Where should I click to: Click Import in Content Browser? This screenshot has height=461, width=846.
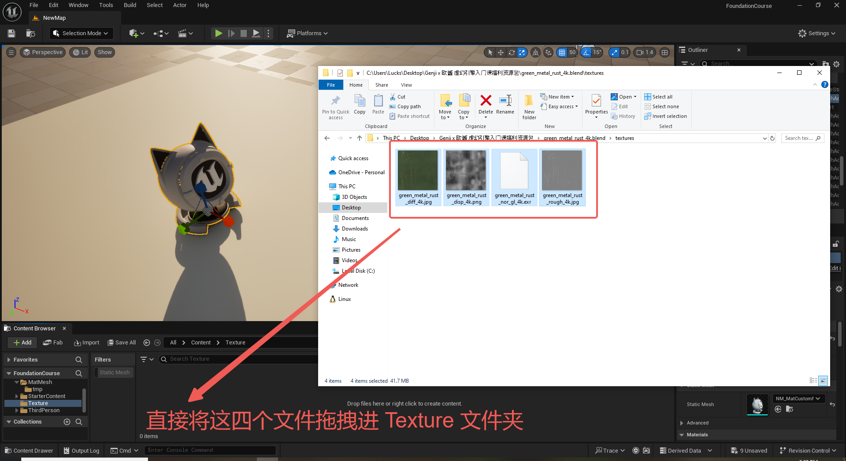pos(87,343)
